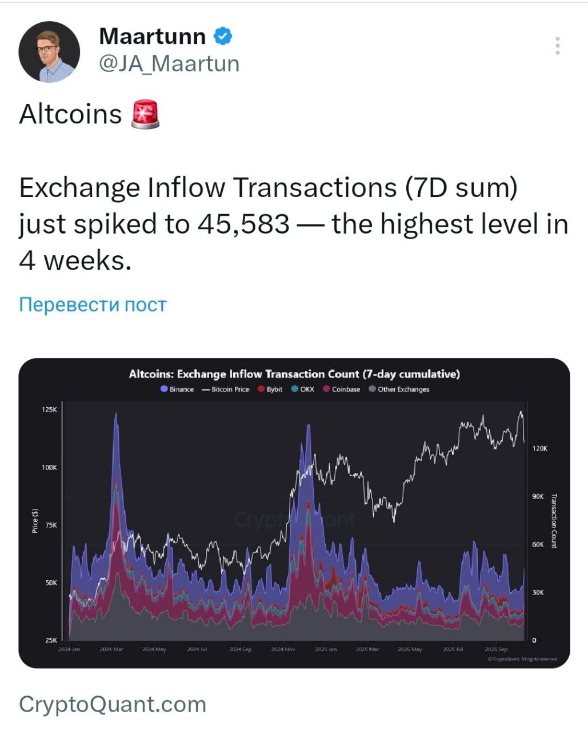Open the CryptoQuant.com source link
The height and width of the screenshot is (731, 588).
tap(113, 704)
